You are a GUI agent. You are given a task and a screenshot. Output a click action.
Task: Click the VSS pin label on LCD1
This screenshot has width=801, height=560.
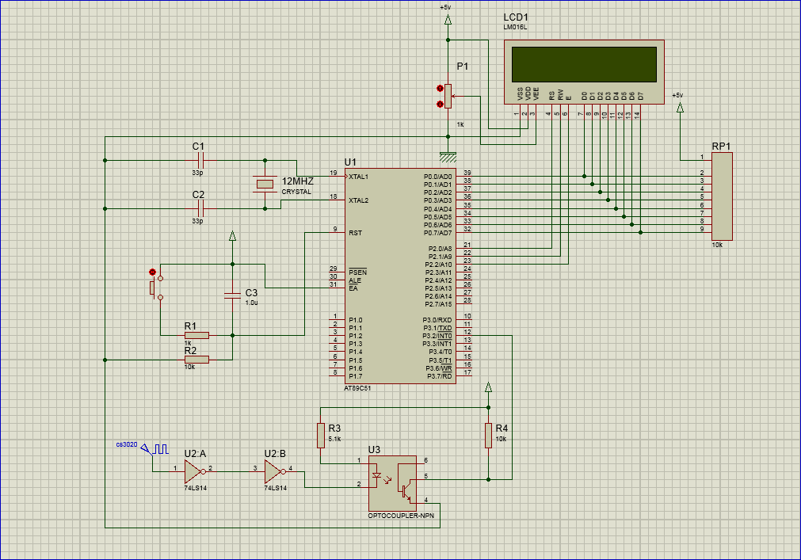pos(520,93)
